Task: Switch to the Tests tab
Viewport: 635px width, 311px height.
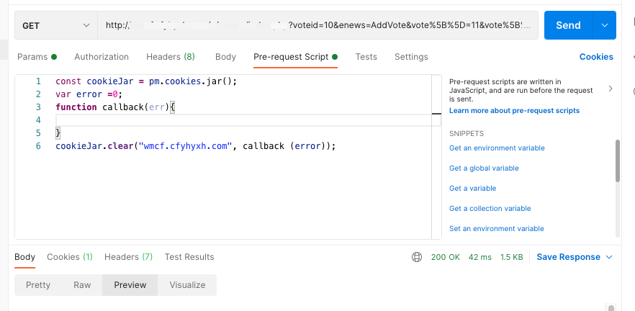Action: pyautogui.click(x=366, y=57)
